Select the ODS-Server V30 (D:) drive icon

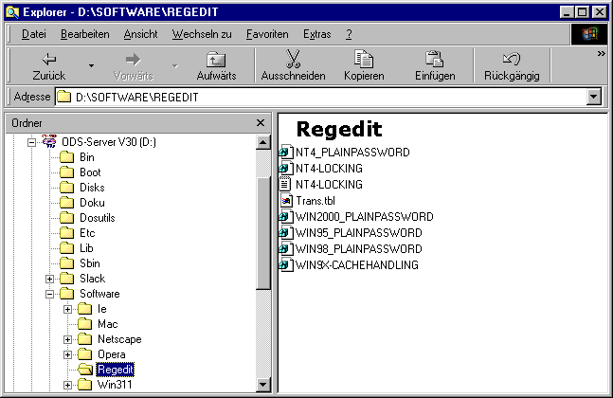pos(49,141)
